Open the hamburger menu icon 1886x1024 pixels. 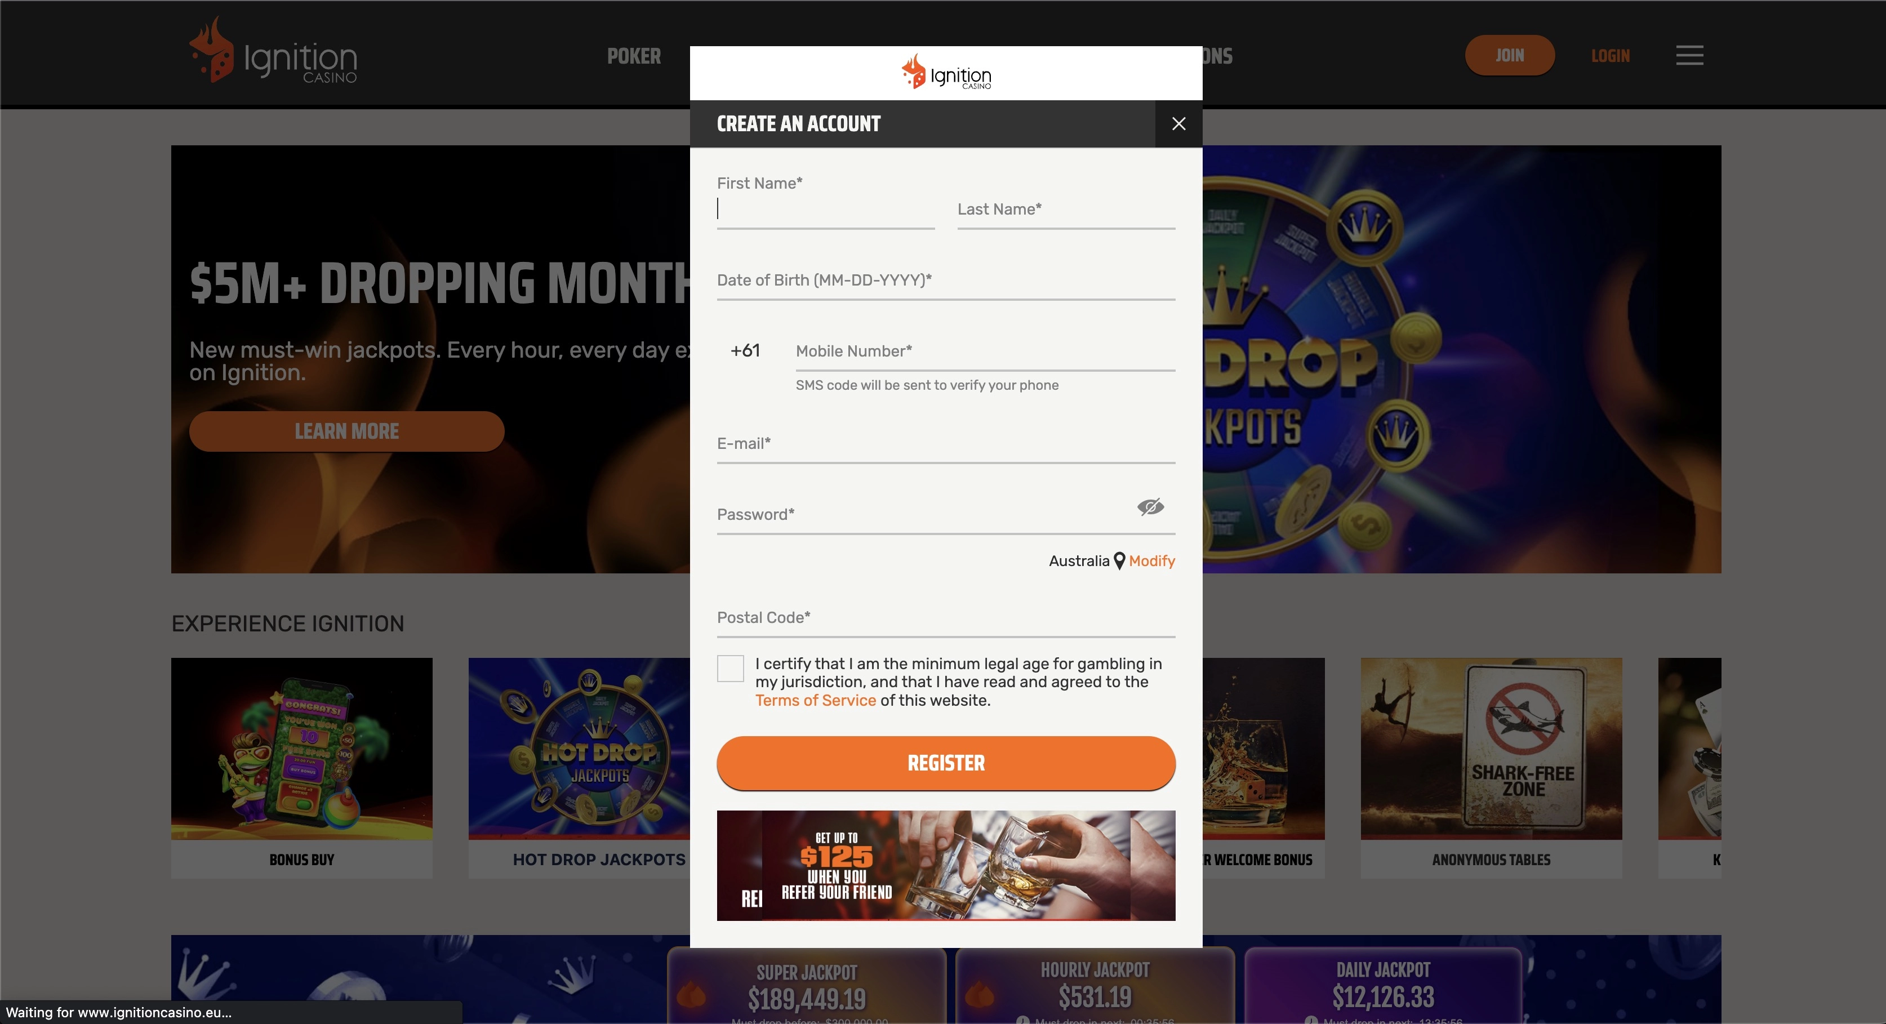tap(1689, 55)
